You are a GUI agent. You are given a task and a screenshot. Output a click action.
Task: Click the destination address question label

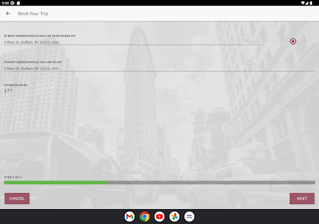click(33, 62)
